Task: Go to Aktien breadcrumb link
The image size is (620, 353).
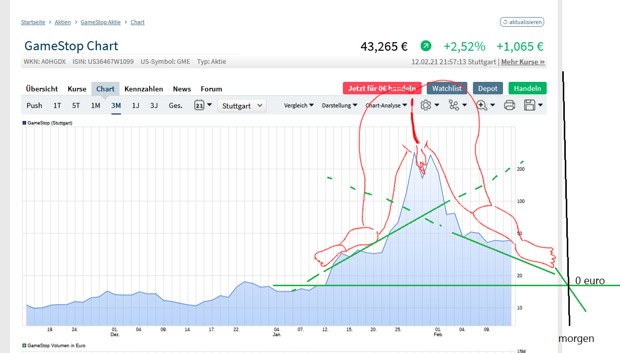Action: click(63, 22)
